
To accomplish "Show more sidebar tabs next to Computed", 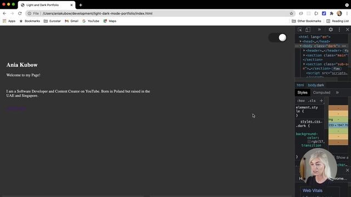I will pyautogui.click(x=337, y=92).
